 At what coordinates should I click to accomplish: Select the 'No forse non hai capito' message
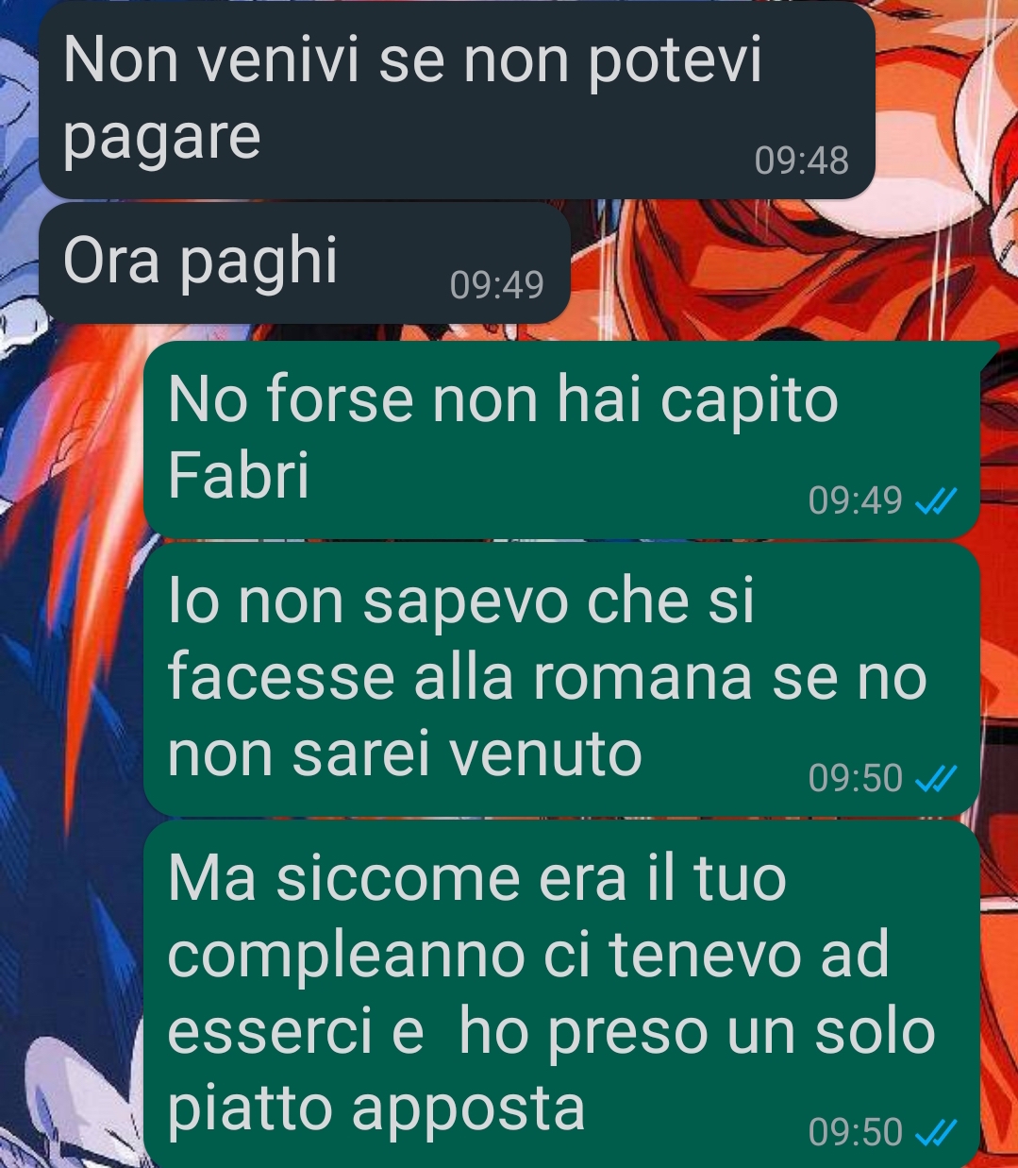coord(562,439)
